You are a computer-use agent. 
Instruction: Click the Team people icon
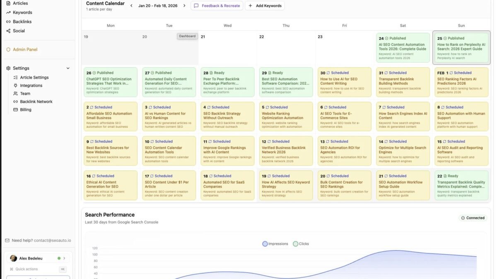point(16,93)
